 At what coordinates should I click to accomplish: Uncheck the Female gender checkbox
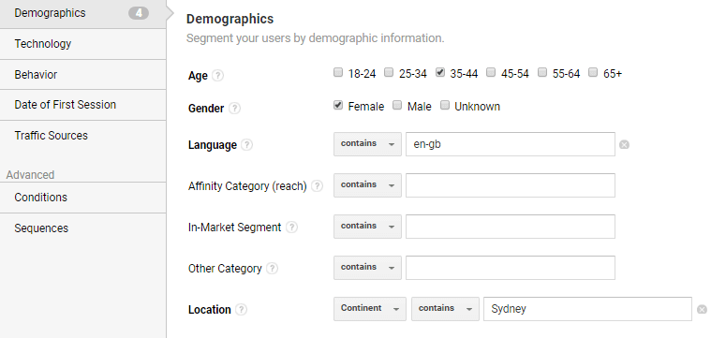pos(338,105)
